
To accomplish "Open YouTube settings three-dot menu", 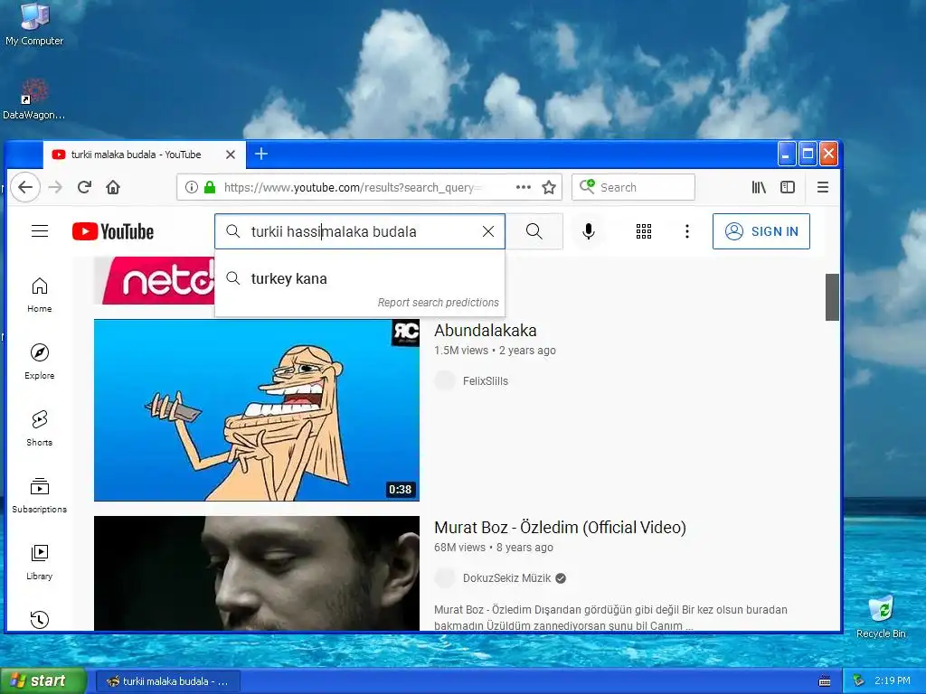I will 687,231.
